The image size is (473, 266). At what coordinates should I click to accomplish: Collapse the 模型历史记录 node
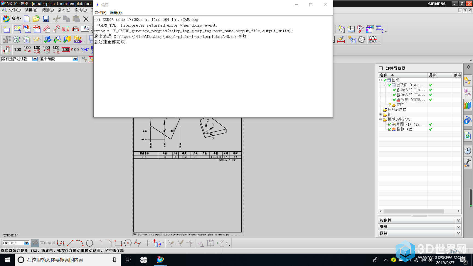(x=380, y=120)
